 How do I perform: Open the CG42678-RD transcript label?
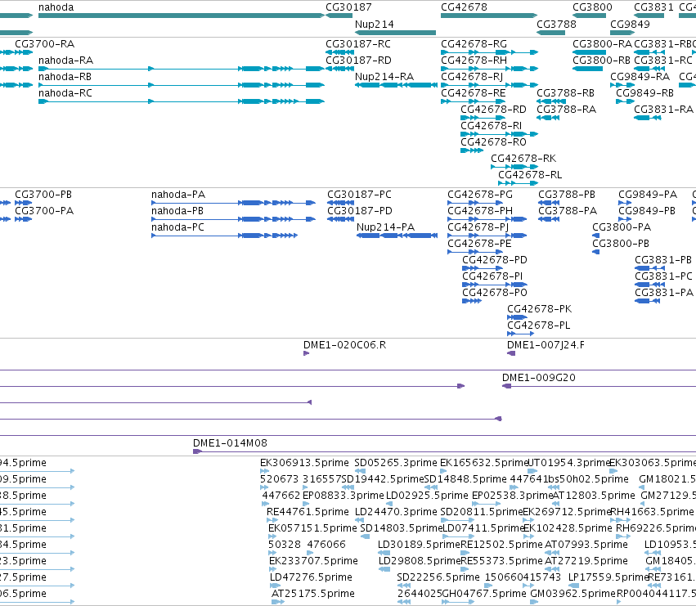(493, 110)
